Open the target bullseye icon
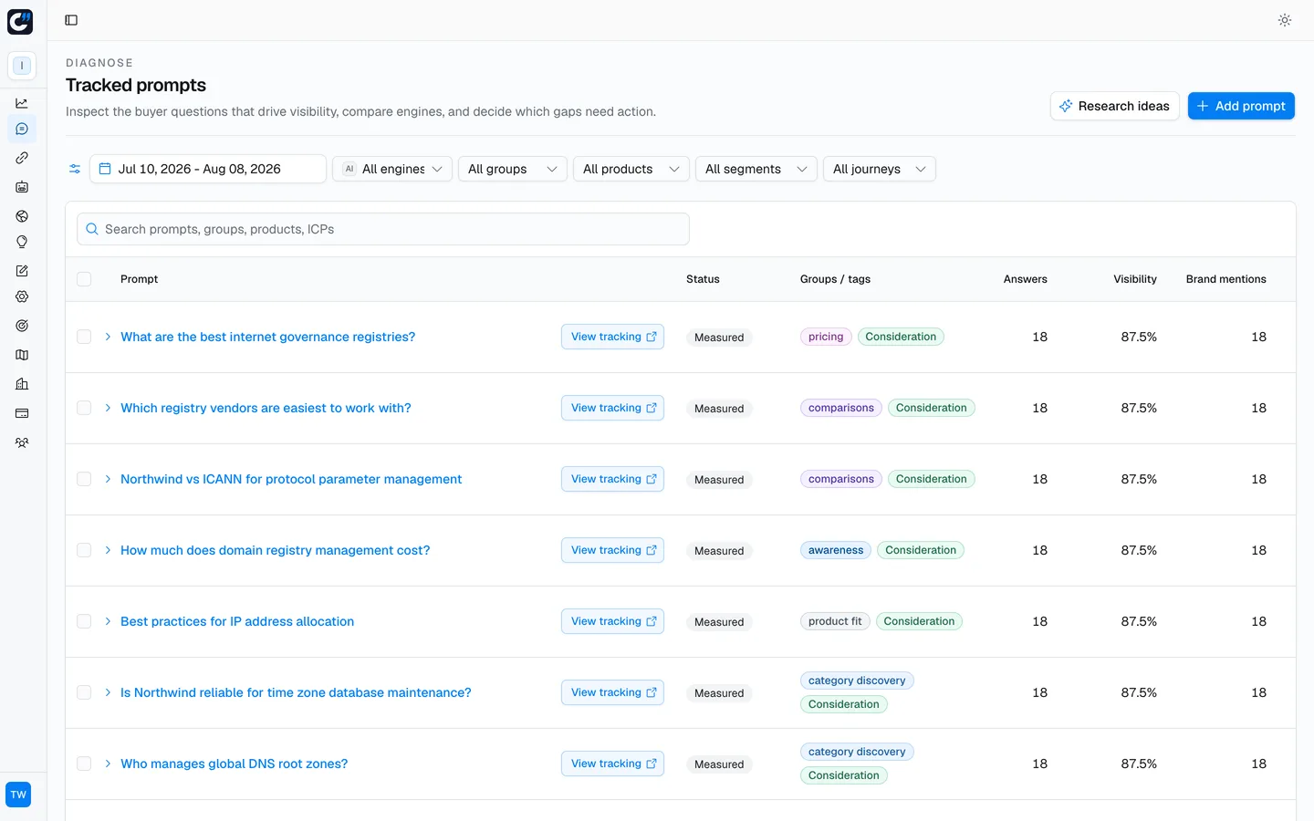Screen dimensions: 1314x821 [x=22, y=326]
